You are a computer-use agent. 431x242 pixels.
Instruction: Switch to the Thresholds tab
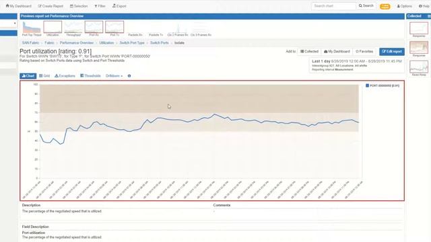click(x=90, y=76)
